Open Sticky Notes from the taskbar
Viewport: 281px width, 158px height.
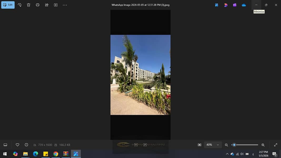click(x=46, y=154)
